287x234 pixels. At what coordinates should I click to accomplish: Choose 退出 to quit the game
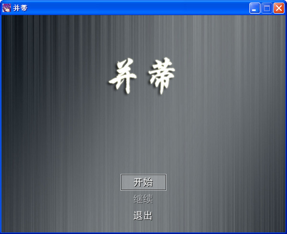click(x=143, y=215)
